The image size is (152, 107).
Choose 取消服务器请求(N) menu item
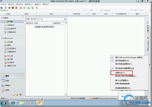(129, 88)
